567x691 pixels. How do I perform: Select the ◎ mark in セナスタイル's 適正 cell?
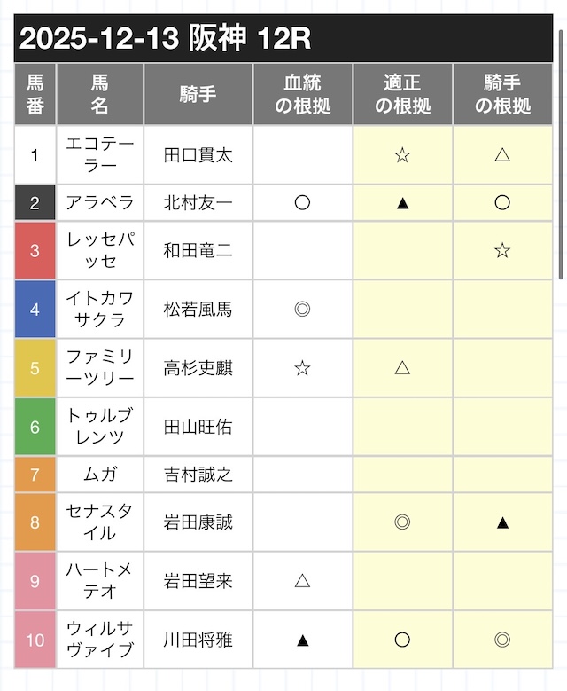coord(402,522)
